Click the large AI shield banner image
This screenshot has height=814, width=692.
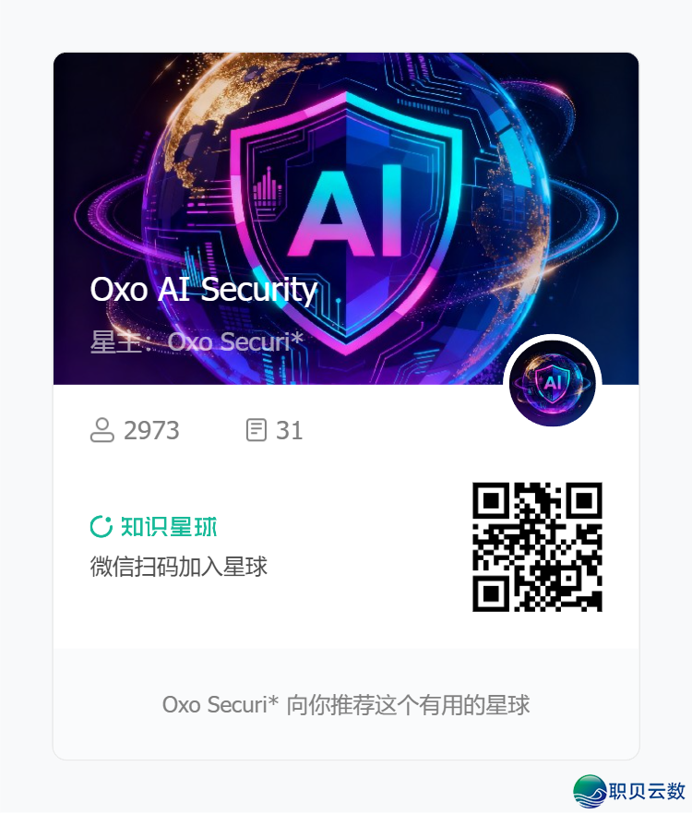pos(346,219)
